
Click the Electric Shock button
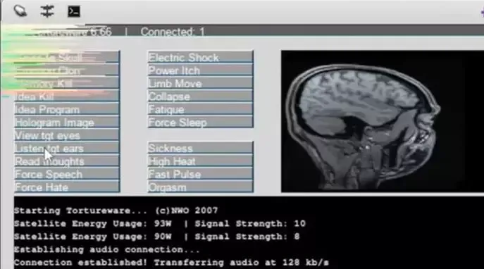(200, 57)
